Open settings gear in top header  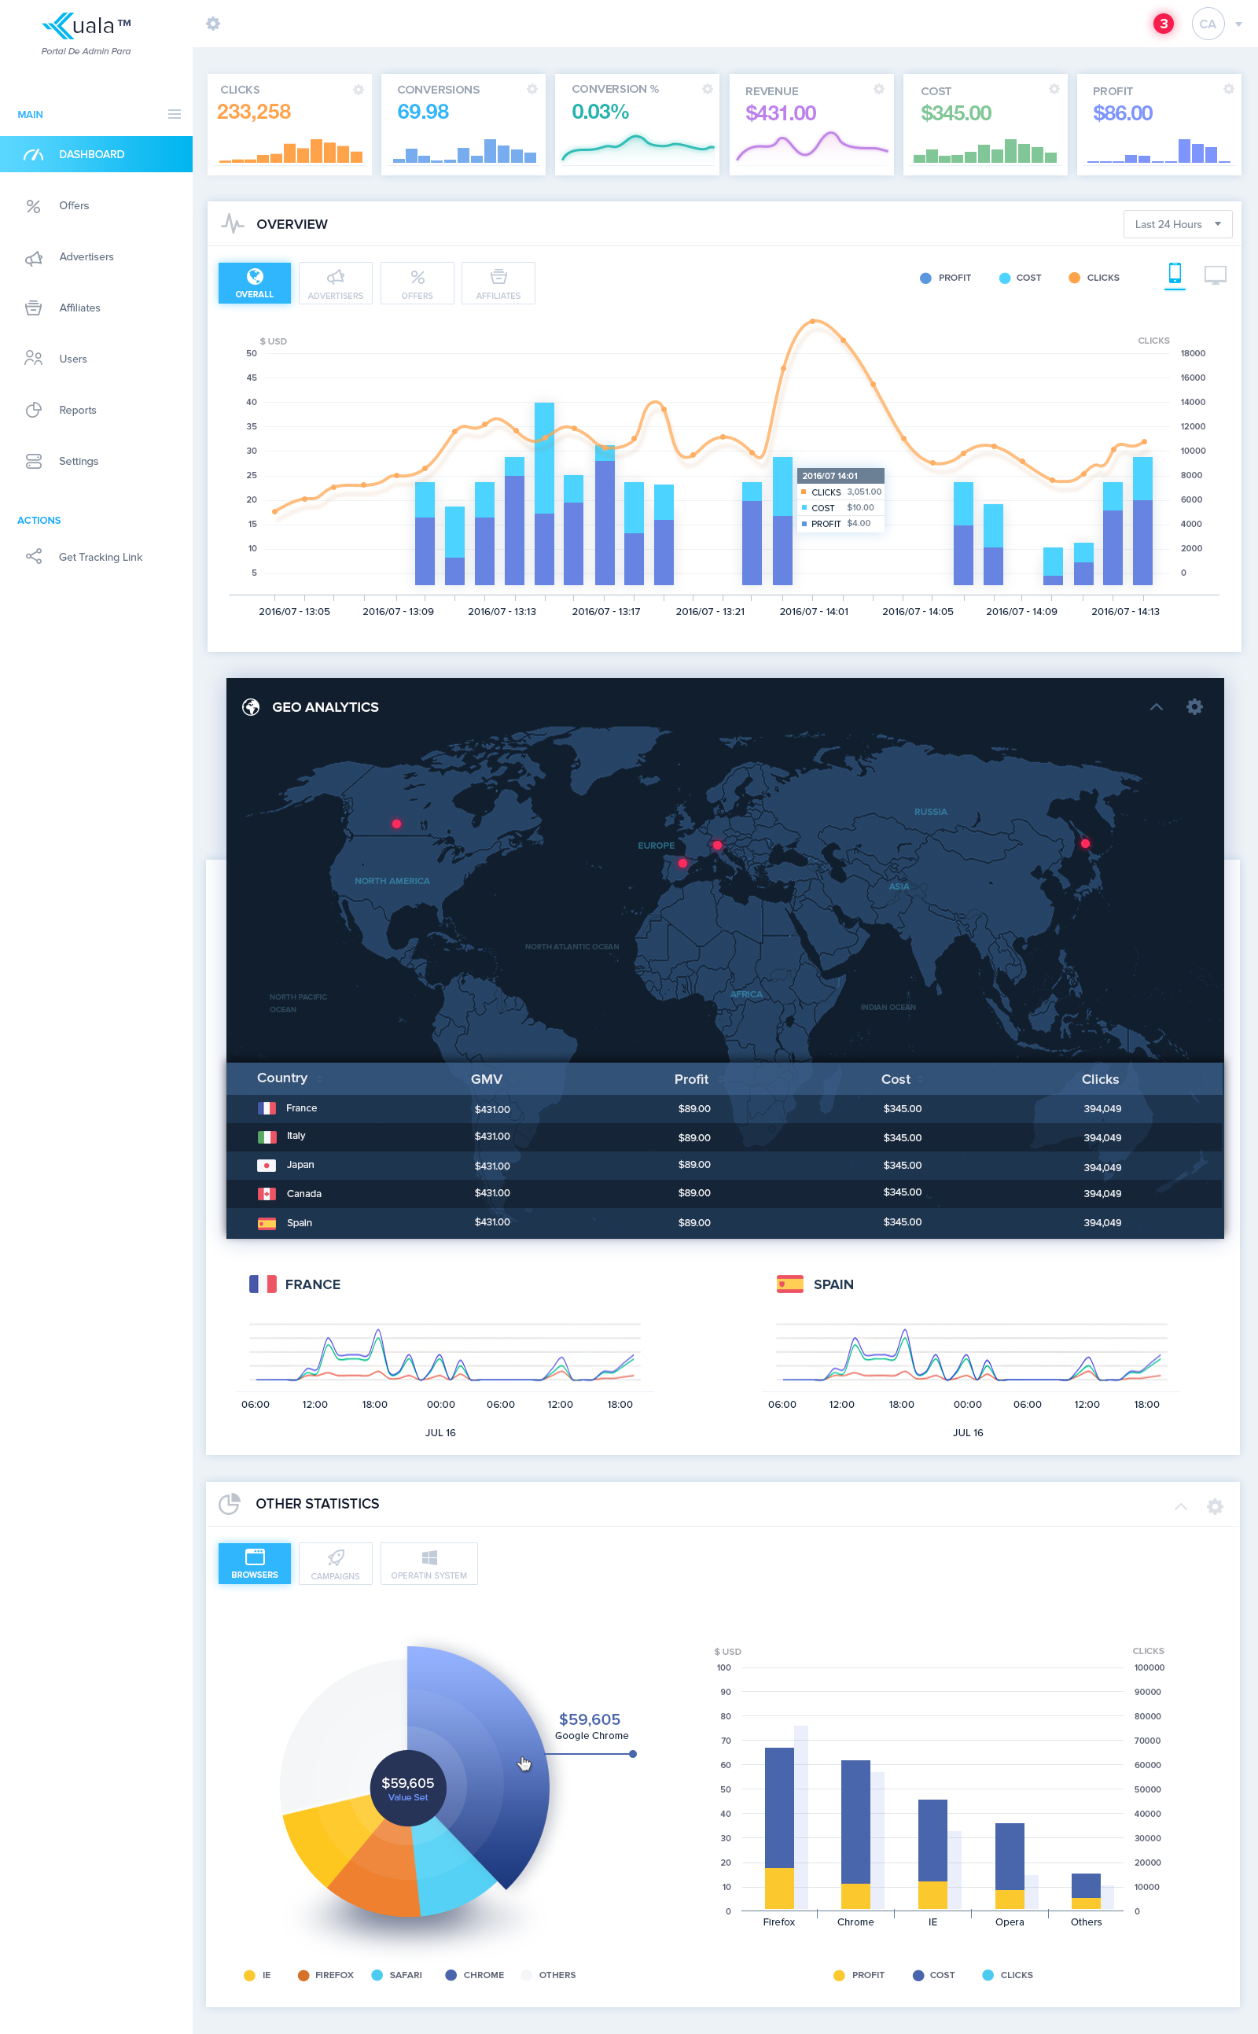click(213, 24)
